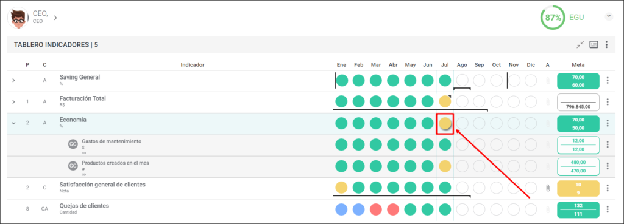Open Satisfacción general de clientes options menu
Image resolution: width=624 pixels, height=224 pixels.
point(608,188)
